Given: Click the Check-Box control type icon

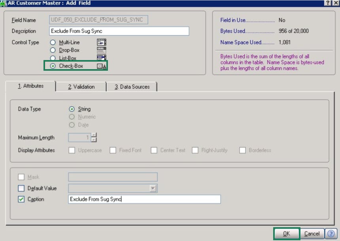Looking at the screenshot, I should (102, 66).
